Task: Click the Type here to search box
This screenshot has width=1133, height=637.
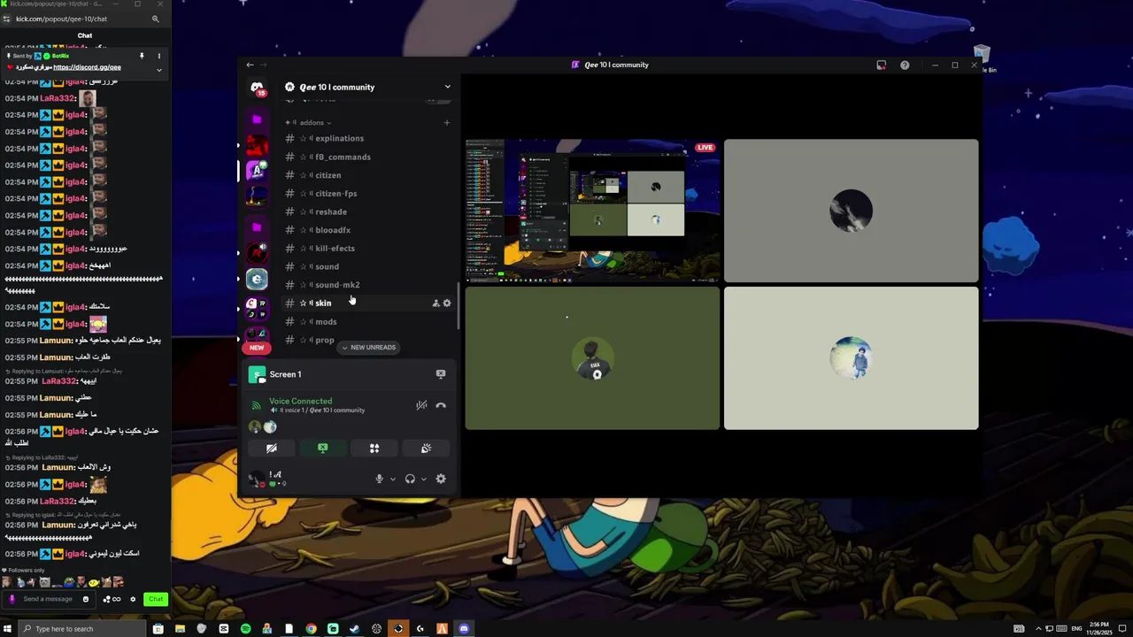Action: [81, 629]
